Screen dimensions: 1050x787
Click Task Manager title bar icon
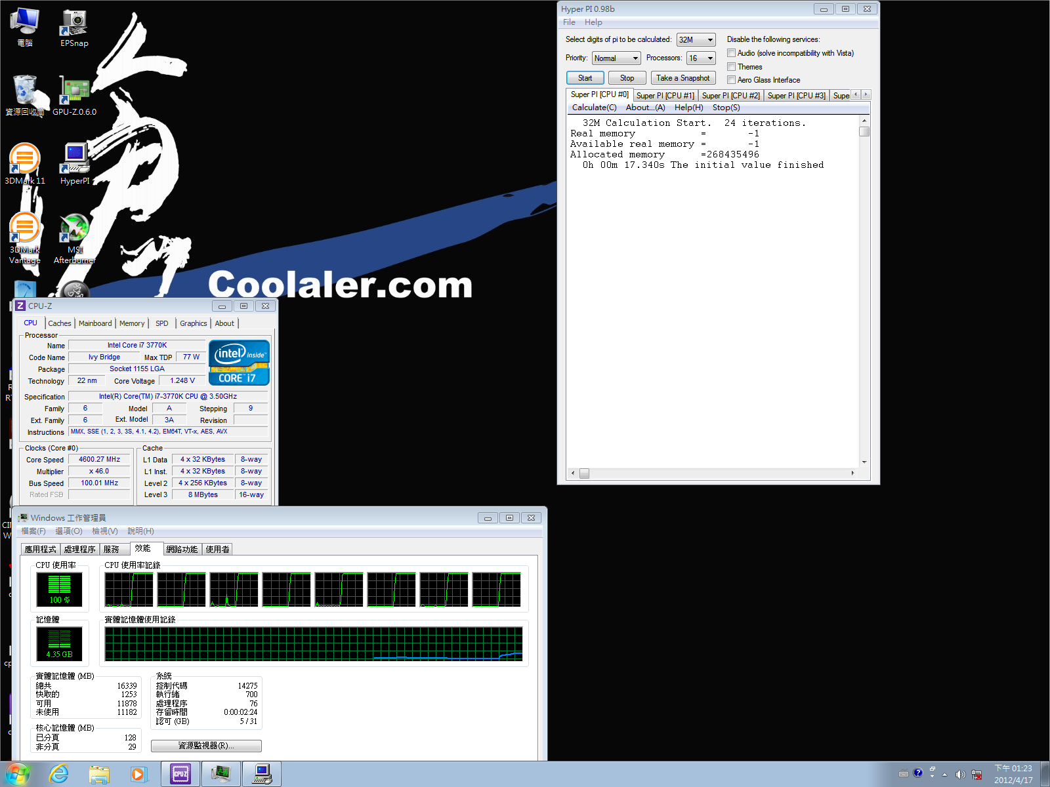click(23, 517)
